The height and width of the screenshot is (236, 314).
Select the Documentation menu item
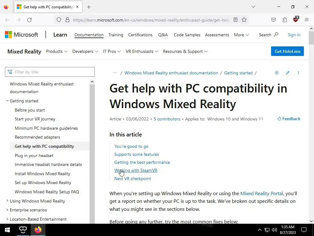[x=89, y=35]
